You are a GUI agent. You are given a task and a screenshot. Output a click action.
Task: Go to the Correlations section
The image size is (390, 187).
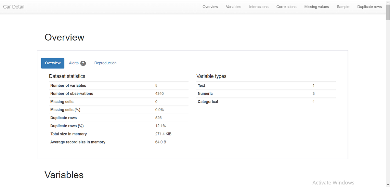(x=286, y=6)
